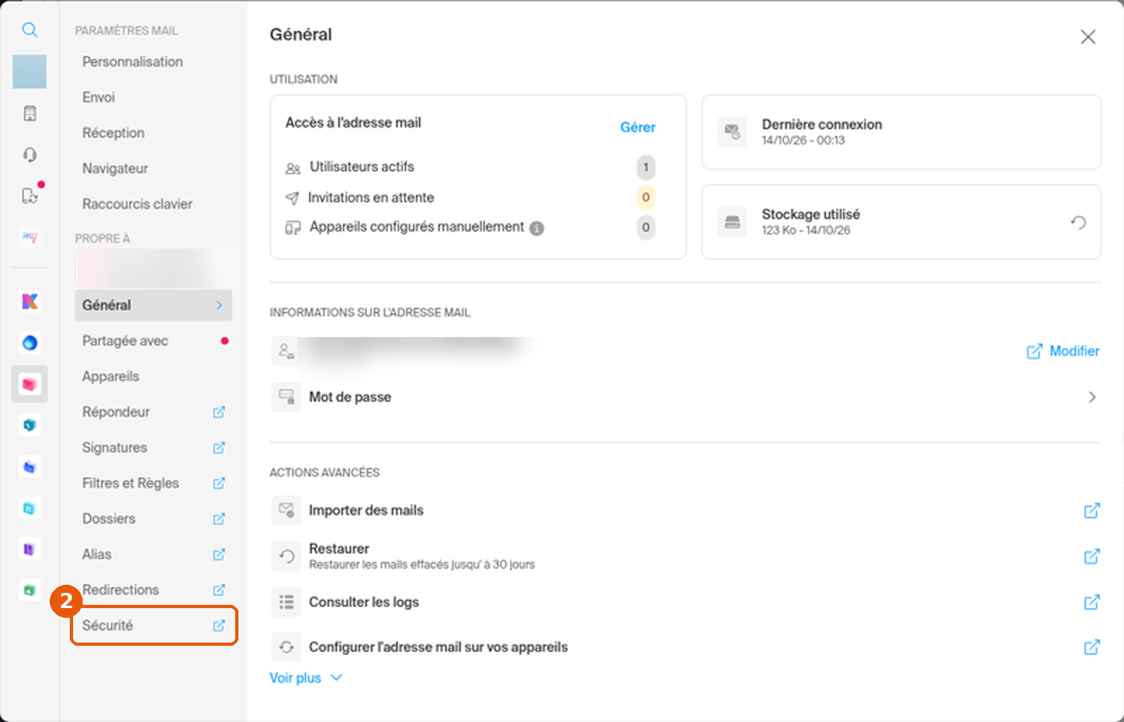This screenshot has width=1124, height=722.
Task: Click the external link icon next to Alias
Action: [218, 554]
